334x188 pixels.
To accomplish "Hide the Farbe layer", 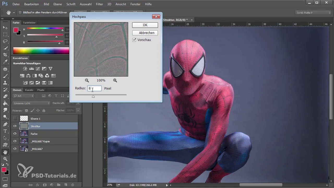I will [15, 134].
